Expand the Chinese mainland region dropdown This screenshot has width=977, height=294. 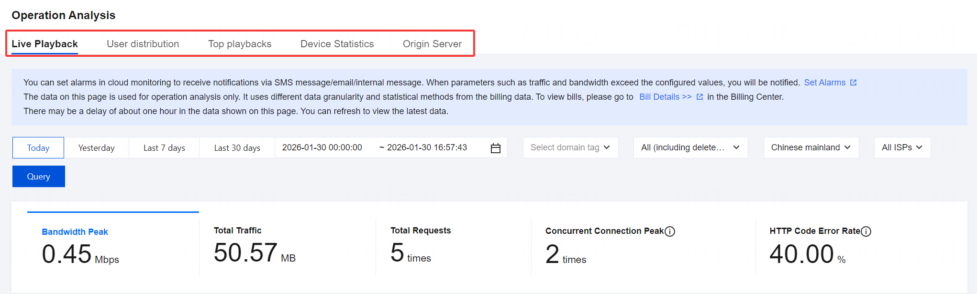[x=811, y=147]
